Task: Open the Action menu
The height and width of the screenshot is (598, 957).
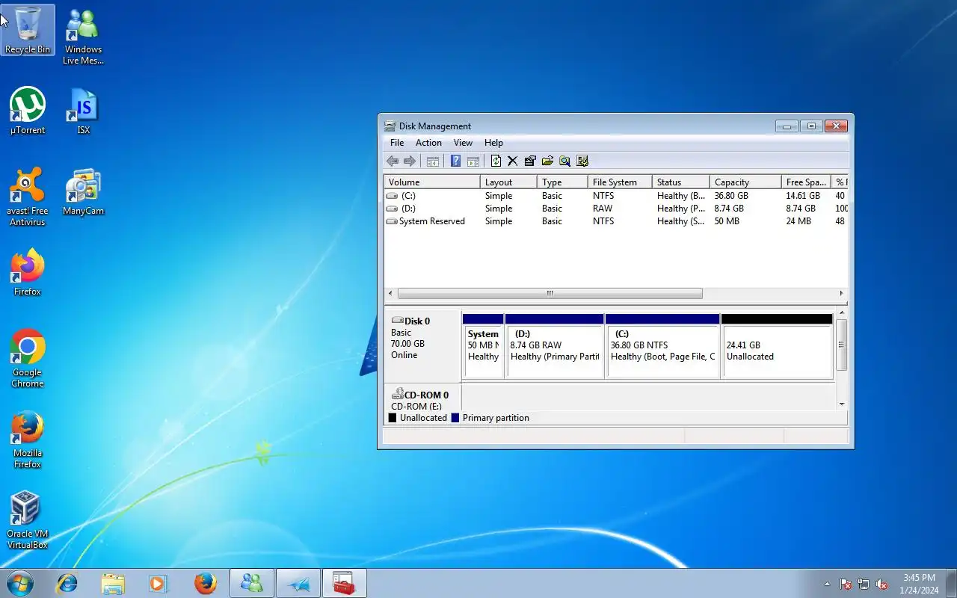Action: [x=428, y=143]
